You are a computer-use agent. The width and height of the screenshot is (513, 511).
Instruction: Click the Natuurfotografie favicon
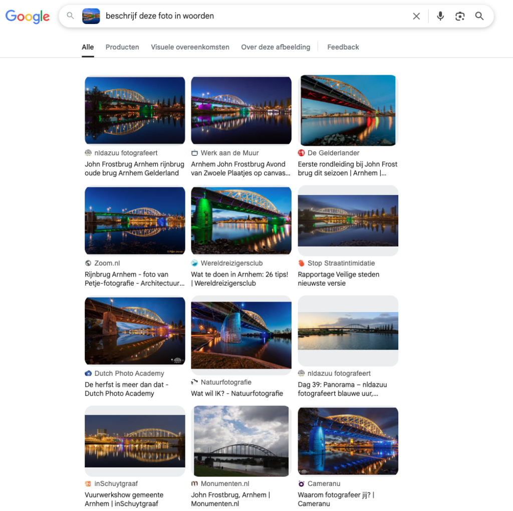(x=194, y=382)
